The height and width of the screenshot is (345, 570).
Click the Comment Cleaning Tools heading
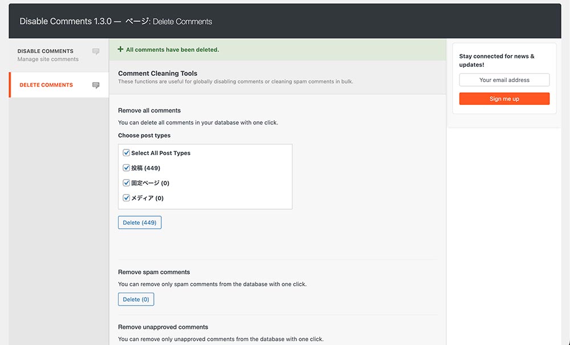point(157,74)
